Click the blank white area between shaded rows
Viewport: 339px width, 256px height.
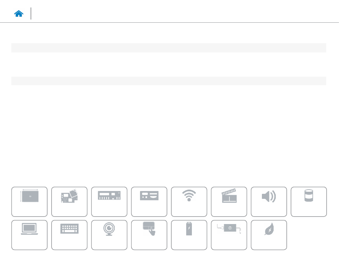(x=169, y=64)
